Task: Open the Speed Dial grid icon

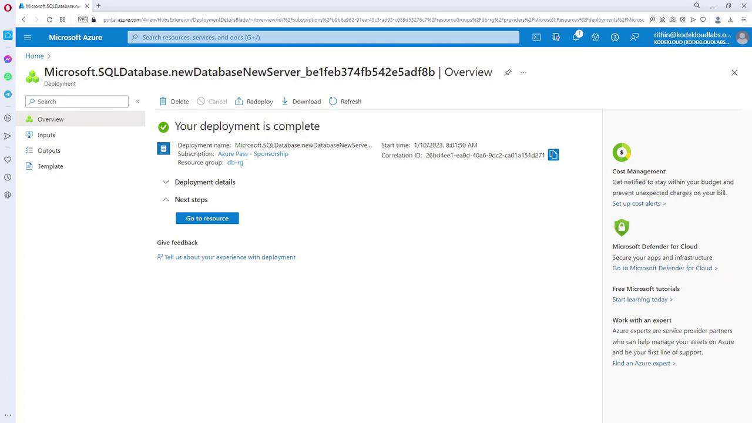Action: [62, 19]
